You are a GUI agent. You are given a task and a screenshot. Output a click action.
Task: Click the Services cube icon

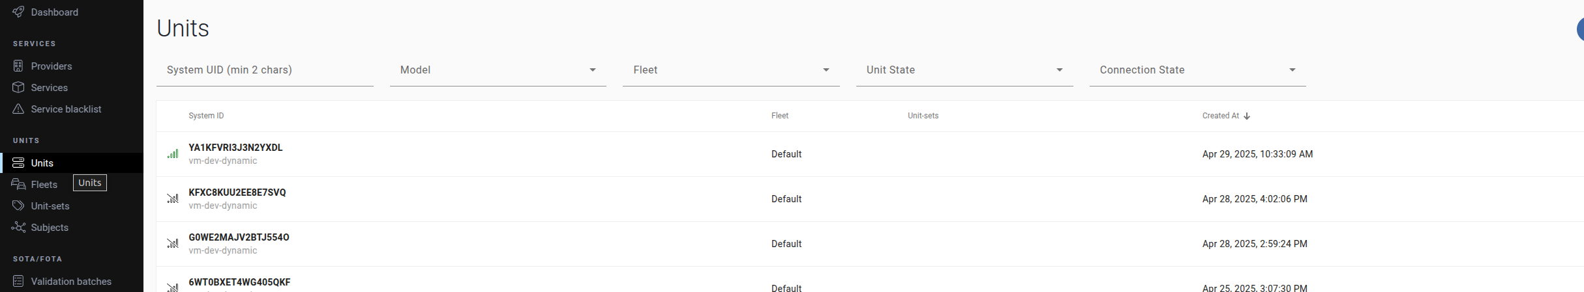click(18, 87)
